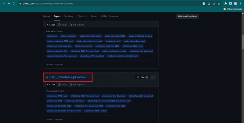The width and height of the screenshot is (244, 123).
Task: Open Issues tab in the AdobePhotoshop card
Action: point(62,25)
